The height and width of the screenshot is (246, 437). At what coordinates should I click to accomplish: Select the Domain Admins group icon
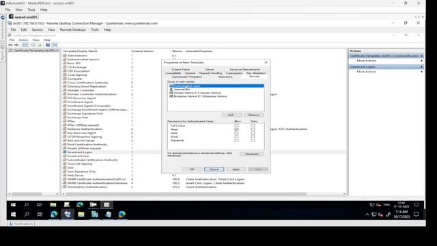[171, 93]
